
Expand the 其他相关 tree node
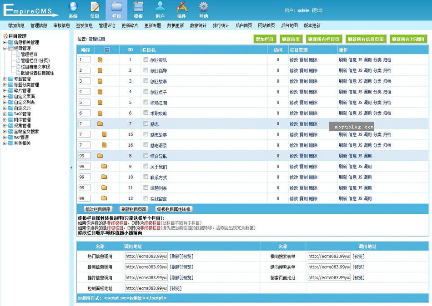click(x=5, y=143)
